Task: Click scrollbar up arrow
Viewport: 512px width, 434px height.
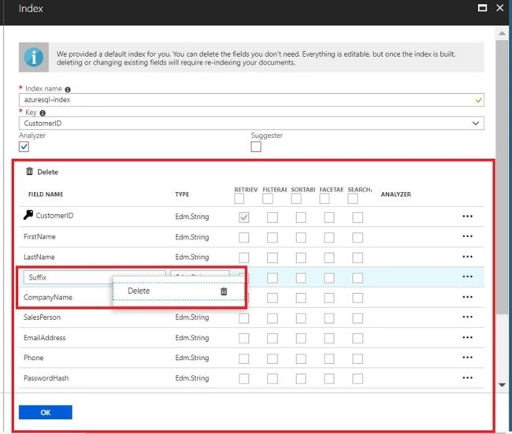Action: click(502, 33)
